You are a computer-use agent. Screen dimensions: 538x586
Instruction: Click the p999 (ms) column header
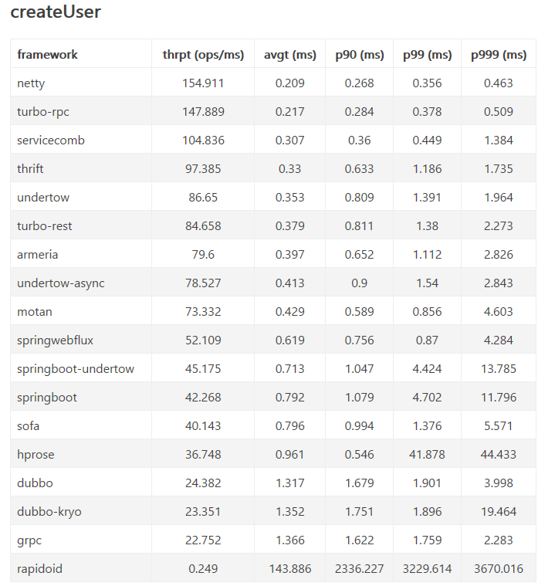point(499,55)
